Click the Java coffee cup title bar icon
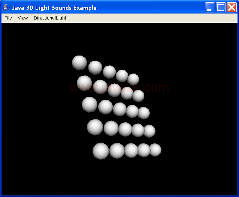 (x=6, y=8)
